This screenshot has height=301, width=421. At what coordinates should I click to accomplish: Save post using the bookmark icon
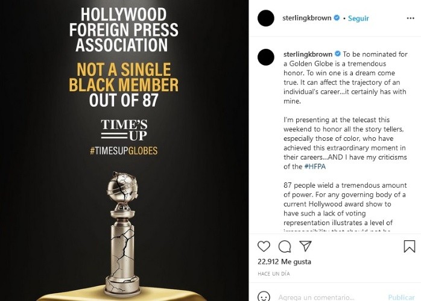coord(409,246)
